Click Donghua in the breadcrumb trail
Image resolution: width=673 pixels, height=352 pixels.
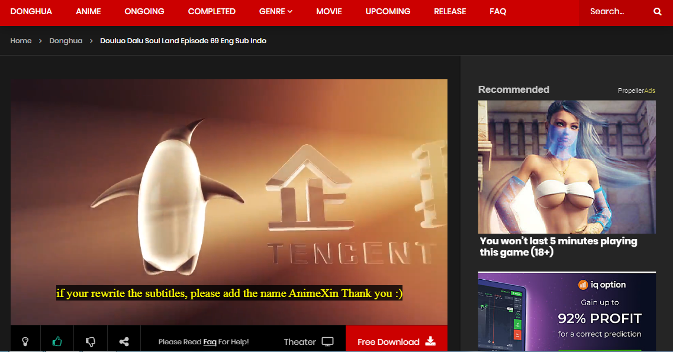click(66, 41)
